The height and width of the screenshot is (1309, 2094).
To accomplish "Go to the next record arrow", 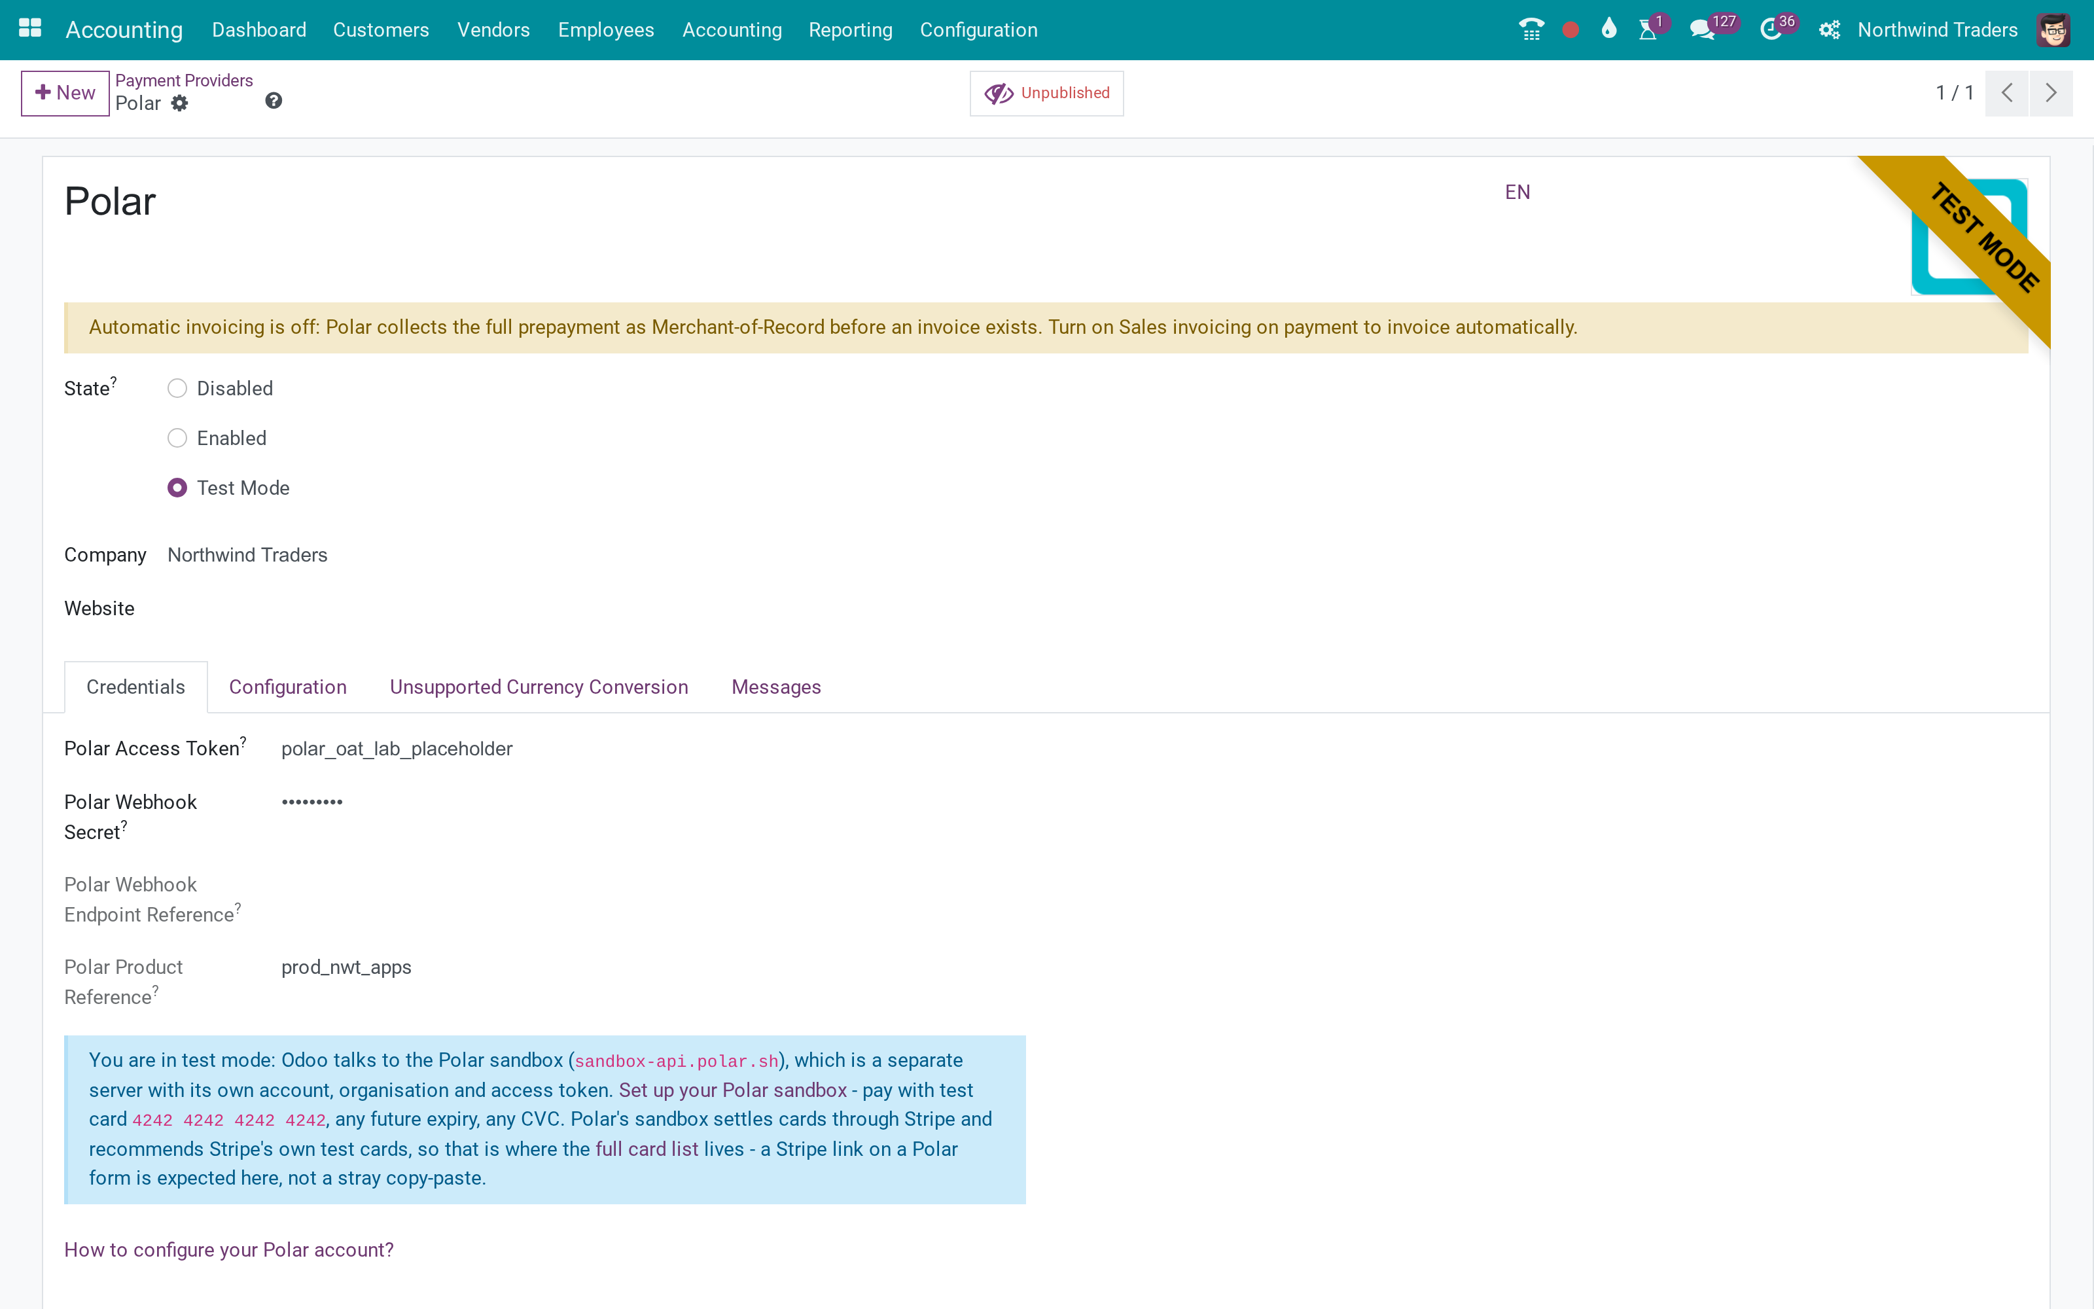I will [x=2051, y=93].
